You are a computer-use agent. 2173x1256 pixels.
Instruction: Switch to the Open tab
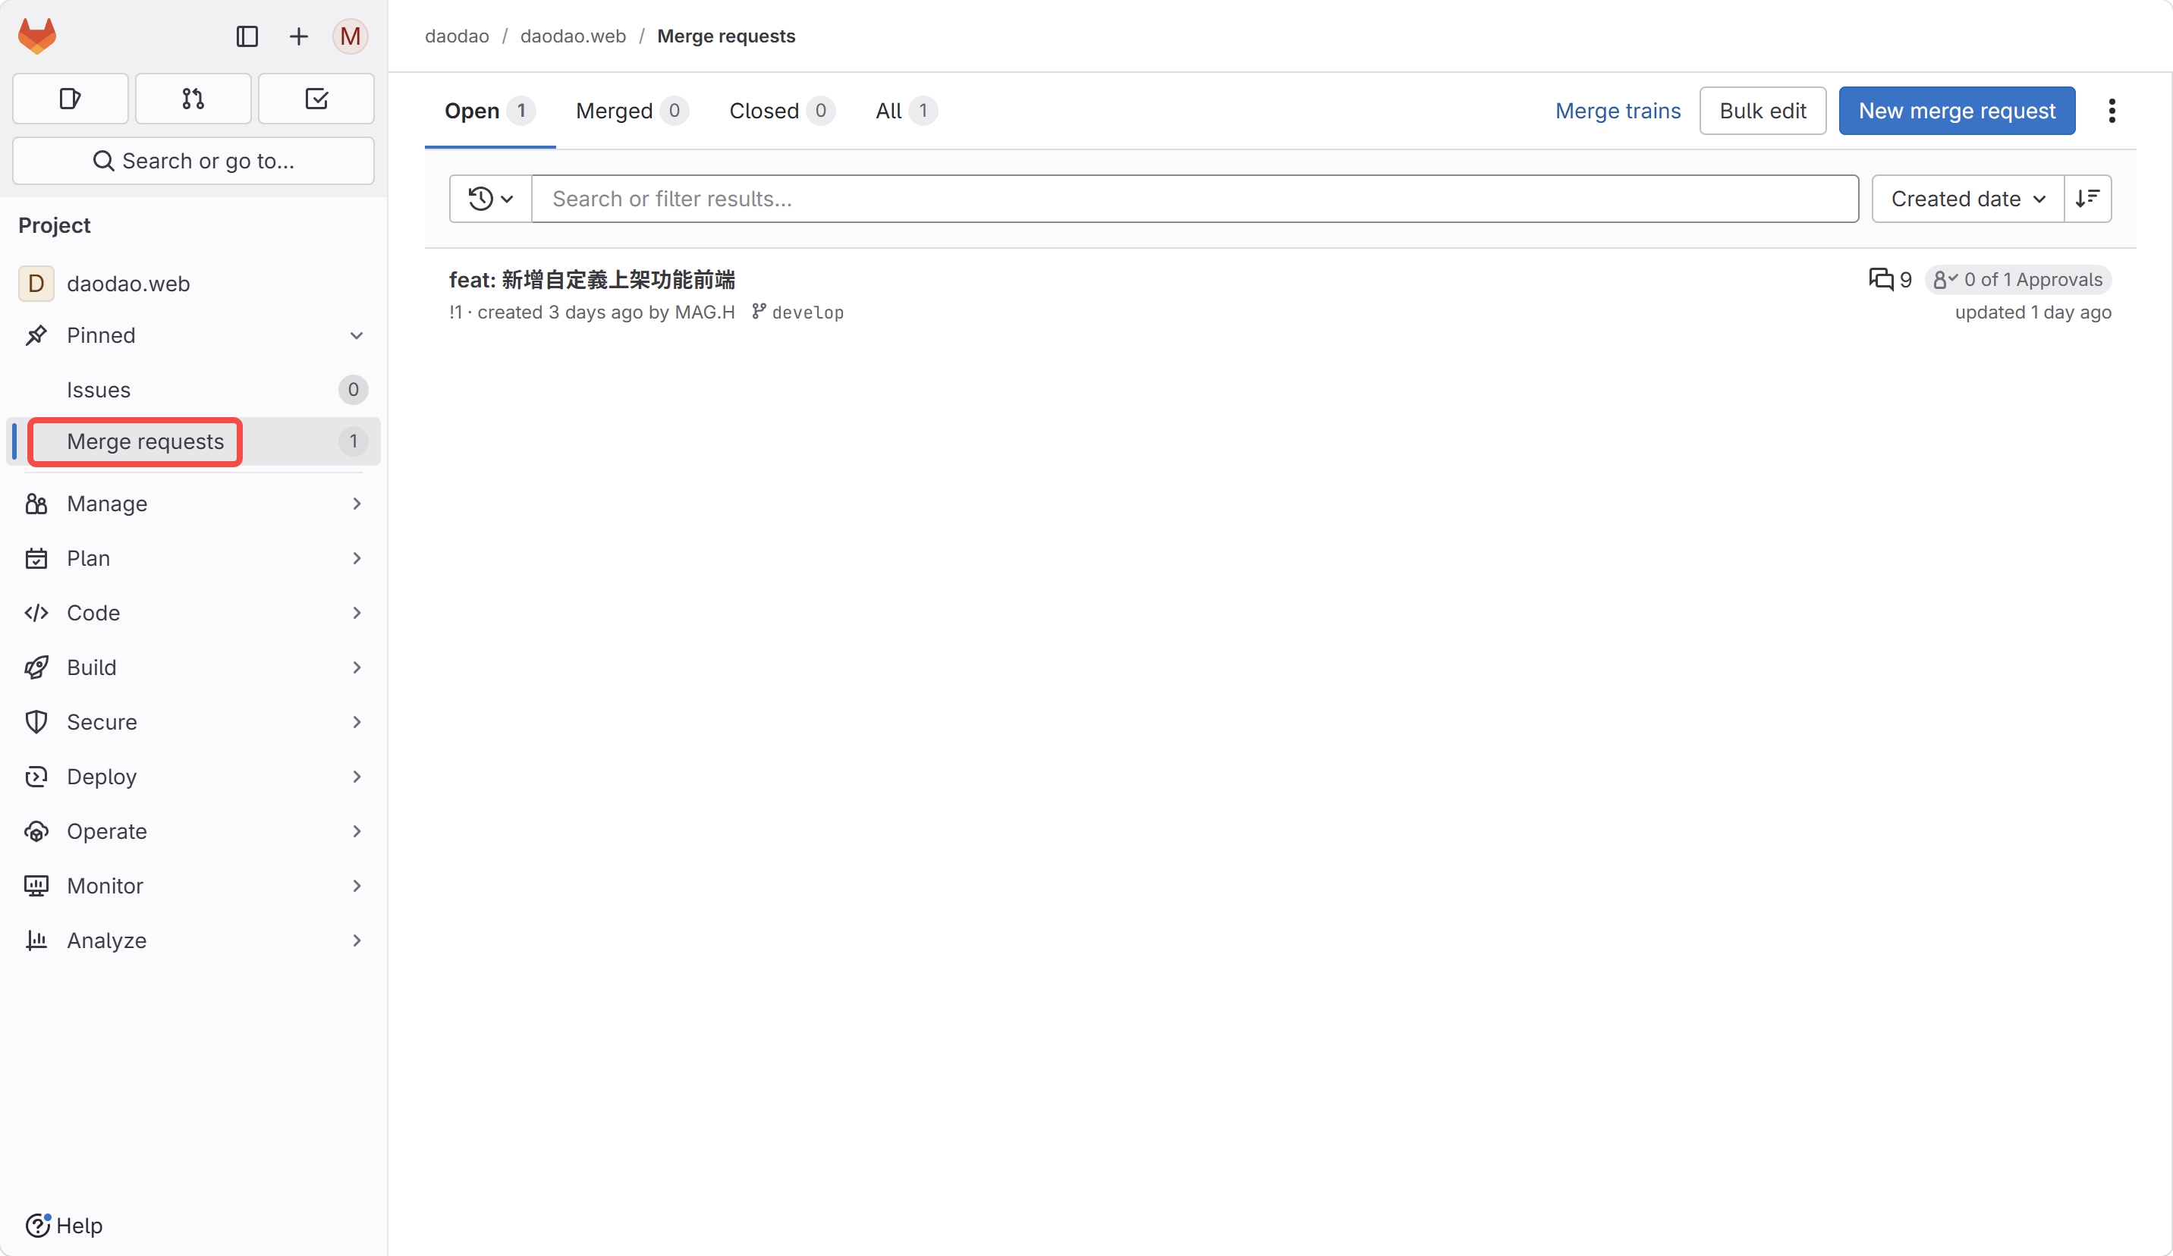pyautogui.click(x=489, y=111)
